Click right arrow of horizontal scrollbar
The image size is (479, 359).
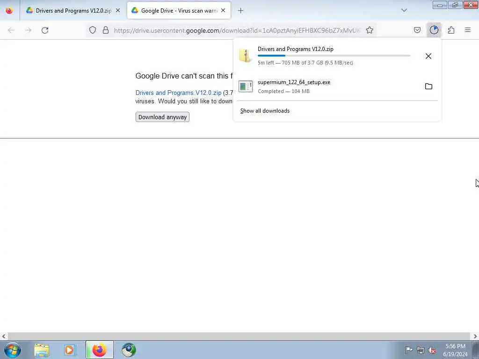(475, 336)
